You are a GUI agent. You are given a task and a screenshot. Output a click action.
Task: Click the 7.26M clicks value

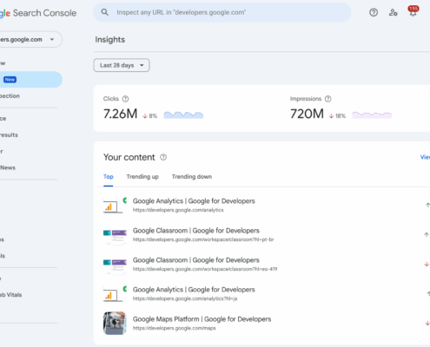click(x=120, y=114)
